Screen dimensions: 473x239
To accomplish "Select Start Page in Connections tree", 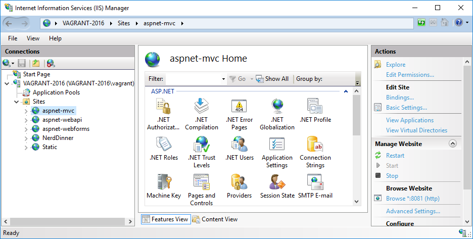I will (x=36, y=74).
